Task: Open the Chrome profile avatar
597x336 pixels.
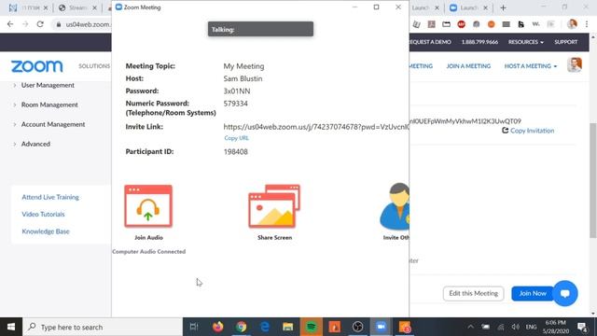Action: coord(572,24)
